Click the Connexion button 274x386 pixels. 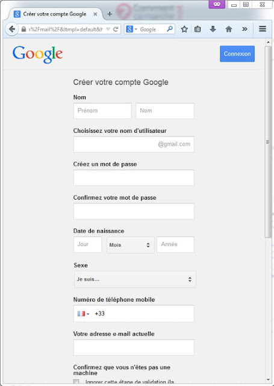[x=237, y=54]
